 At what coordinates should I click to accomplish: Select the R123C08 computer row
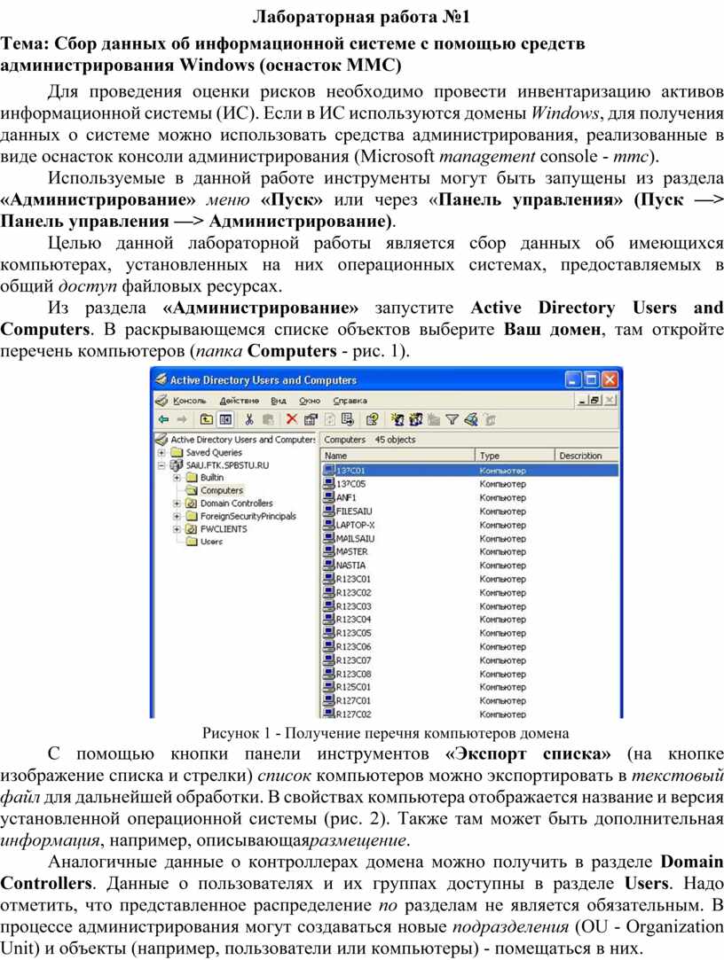click(x=469, y=674)
